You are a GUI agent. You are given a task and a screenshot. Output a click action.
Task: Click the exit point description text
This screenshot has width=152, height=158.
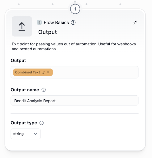pos(74,47)
